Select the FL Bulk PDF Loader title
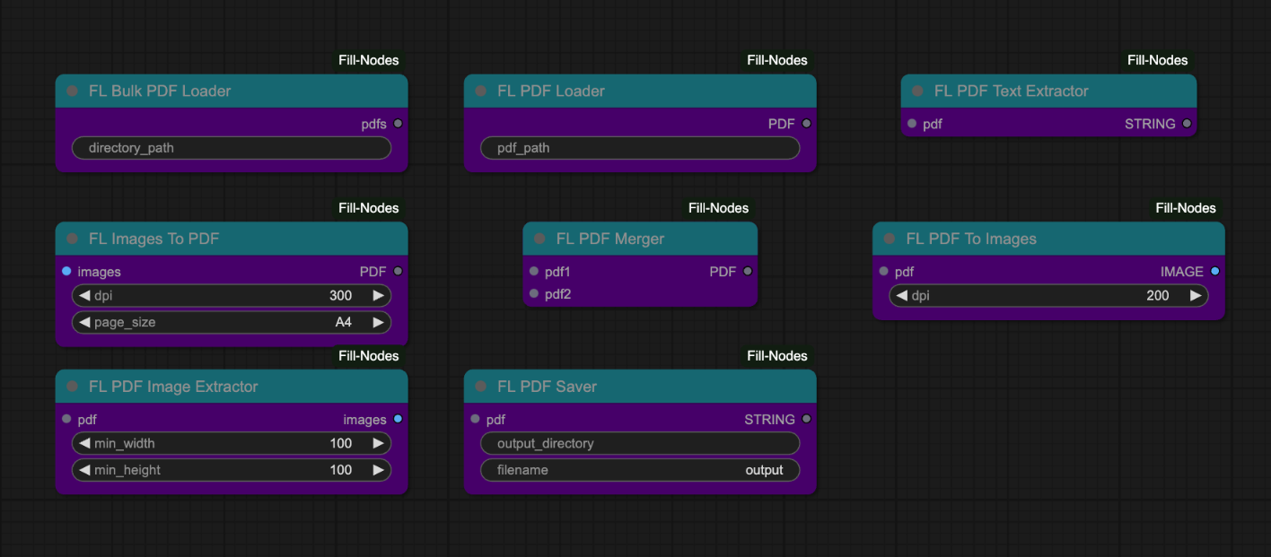1271x557 pixels. coord(160,91)
